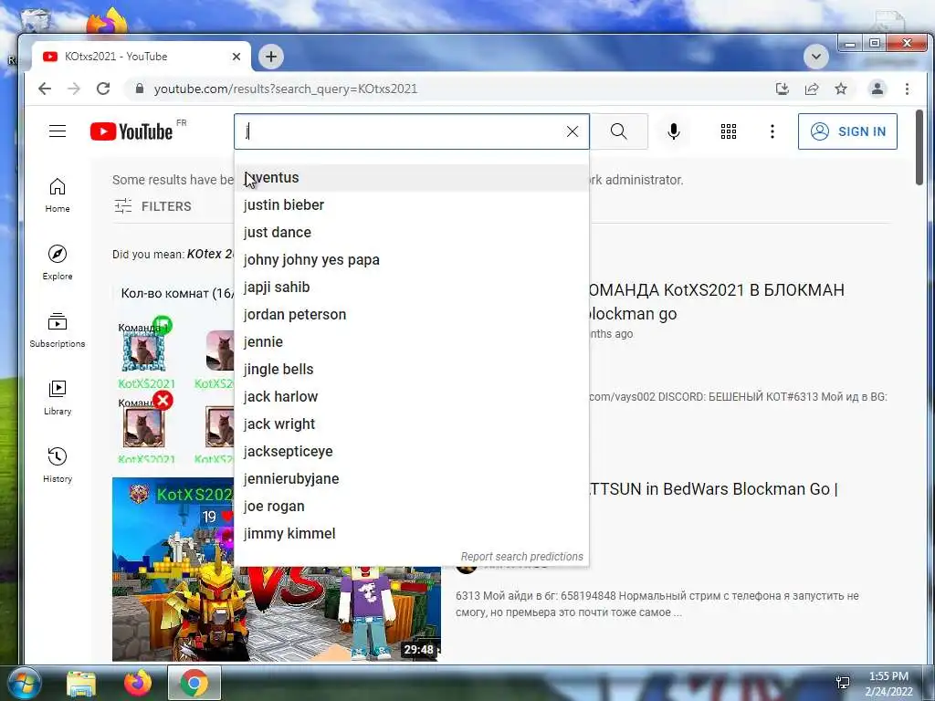The image size is (935, 701).
Task: Open Explore in the sidebar
Action: (x=58, y=263)
